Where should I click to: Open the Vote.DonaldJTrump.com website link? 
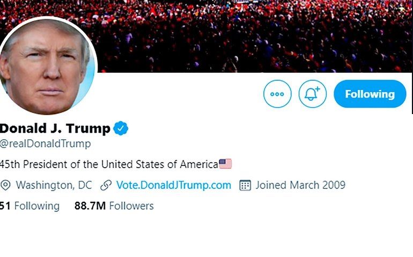coord(174,185)
